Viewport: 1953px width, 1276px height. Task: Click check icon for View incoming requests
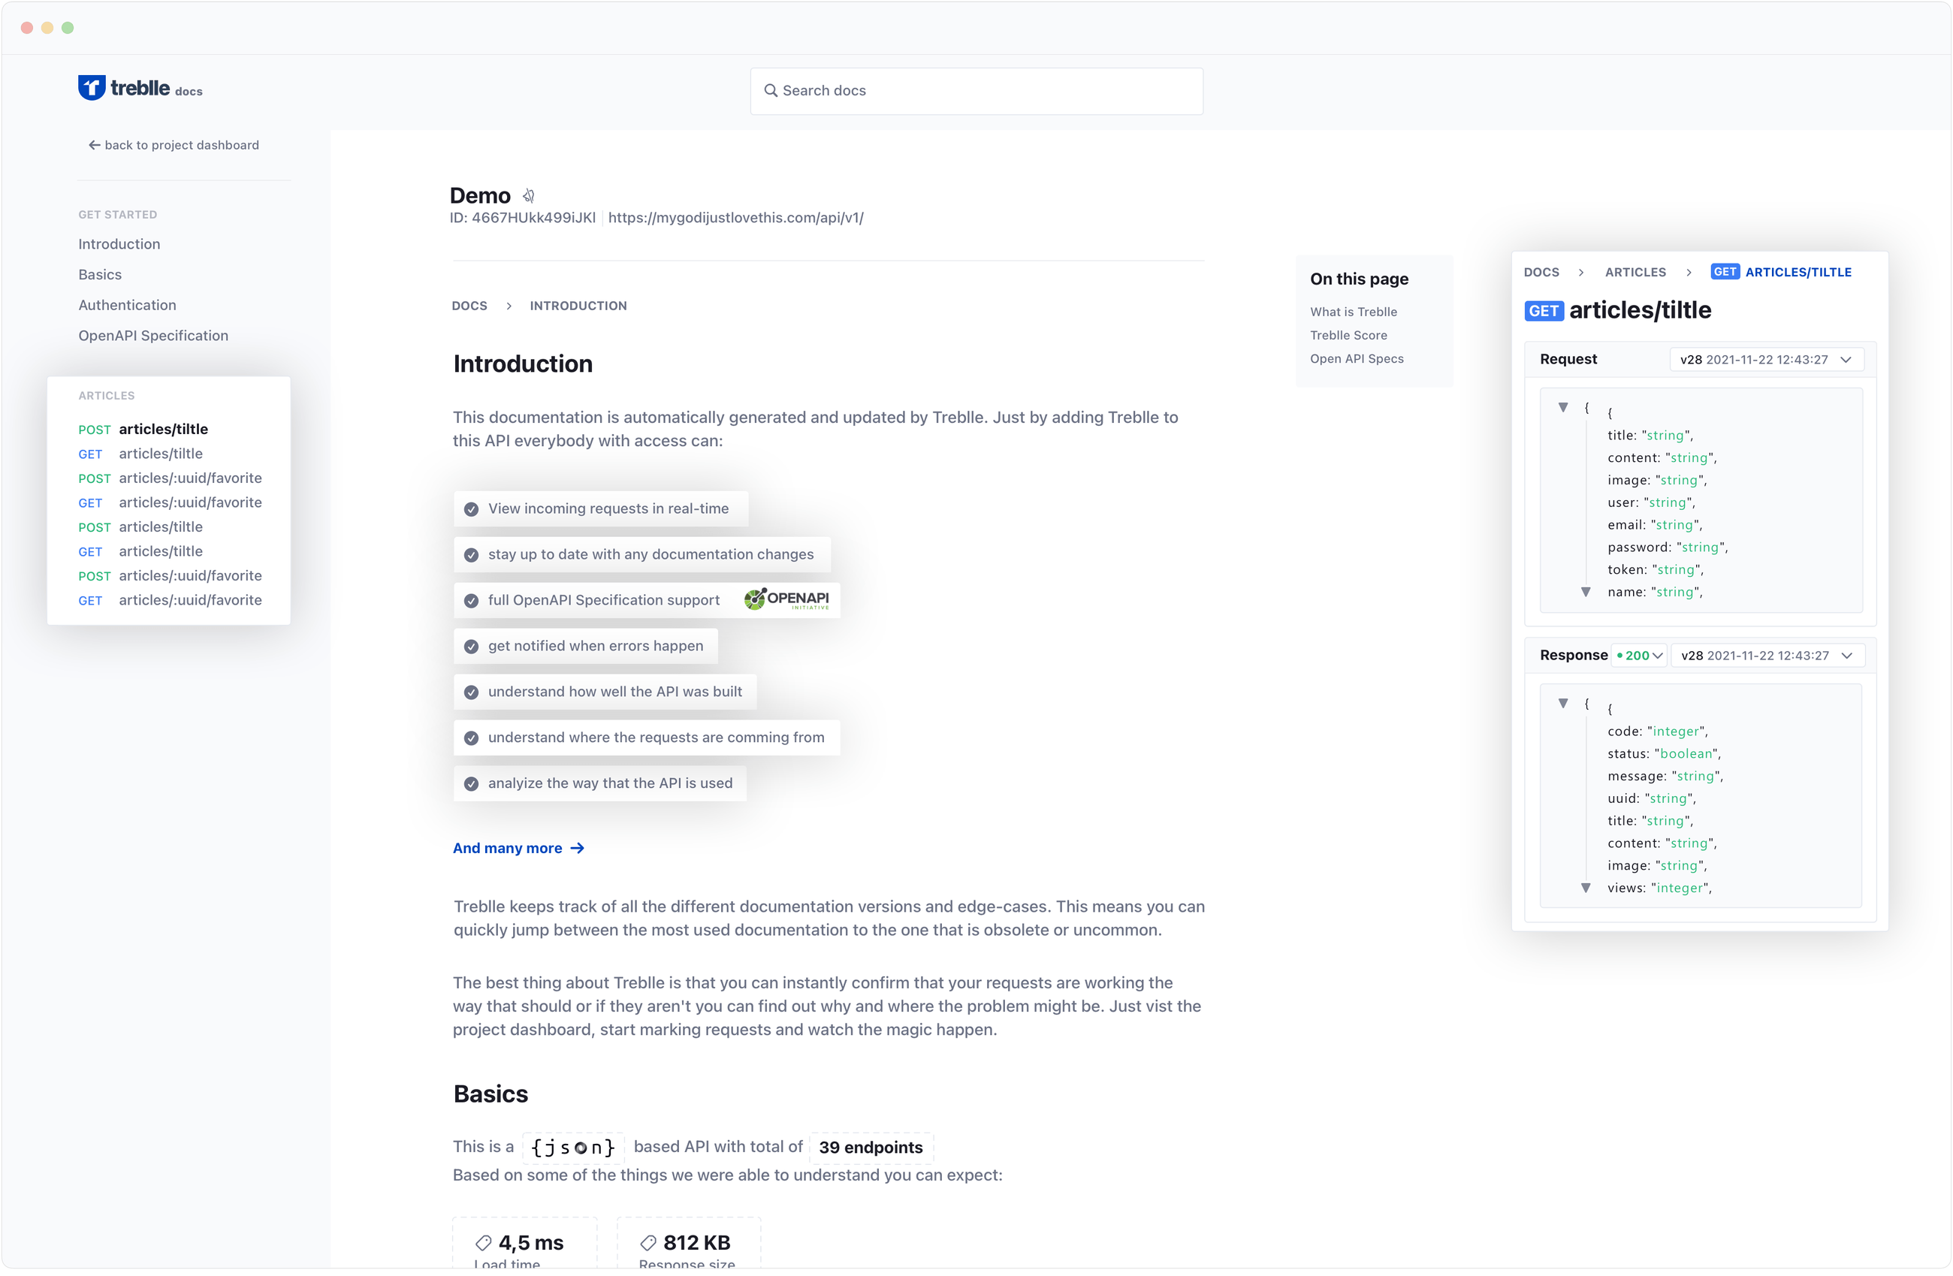[471, 508]
